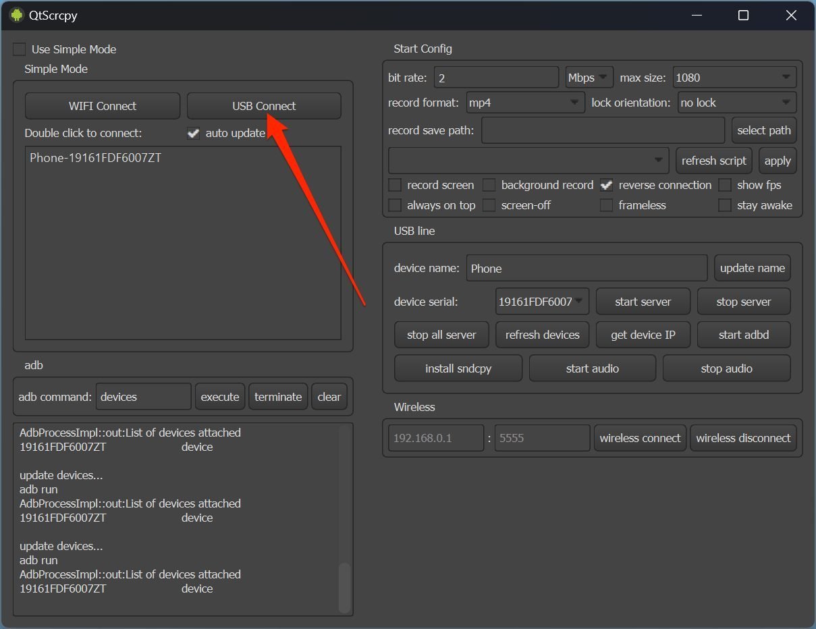The image size is (816, 629).
Task: Click the start adbd button
Action: pyautogui.click(x=744, y=335)
